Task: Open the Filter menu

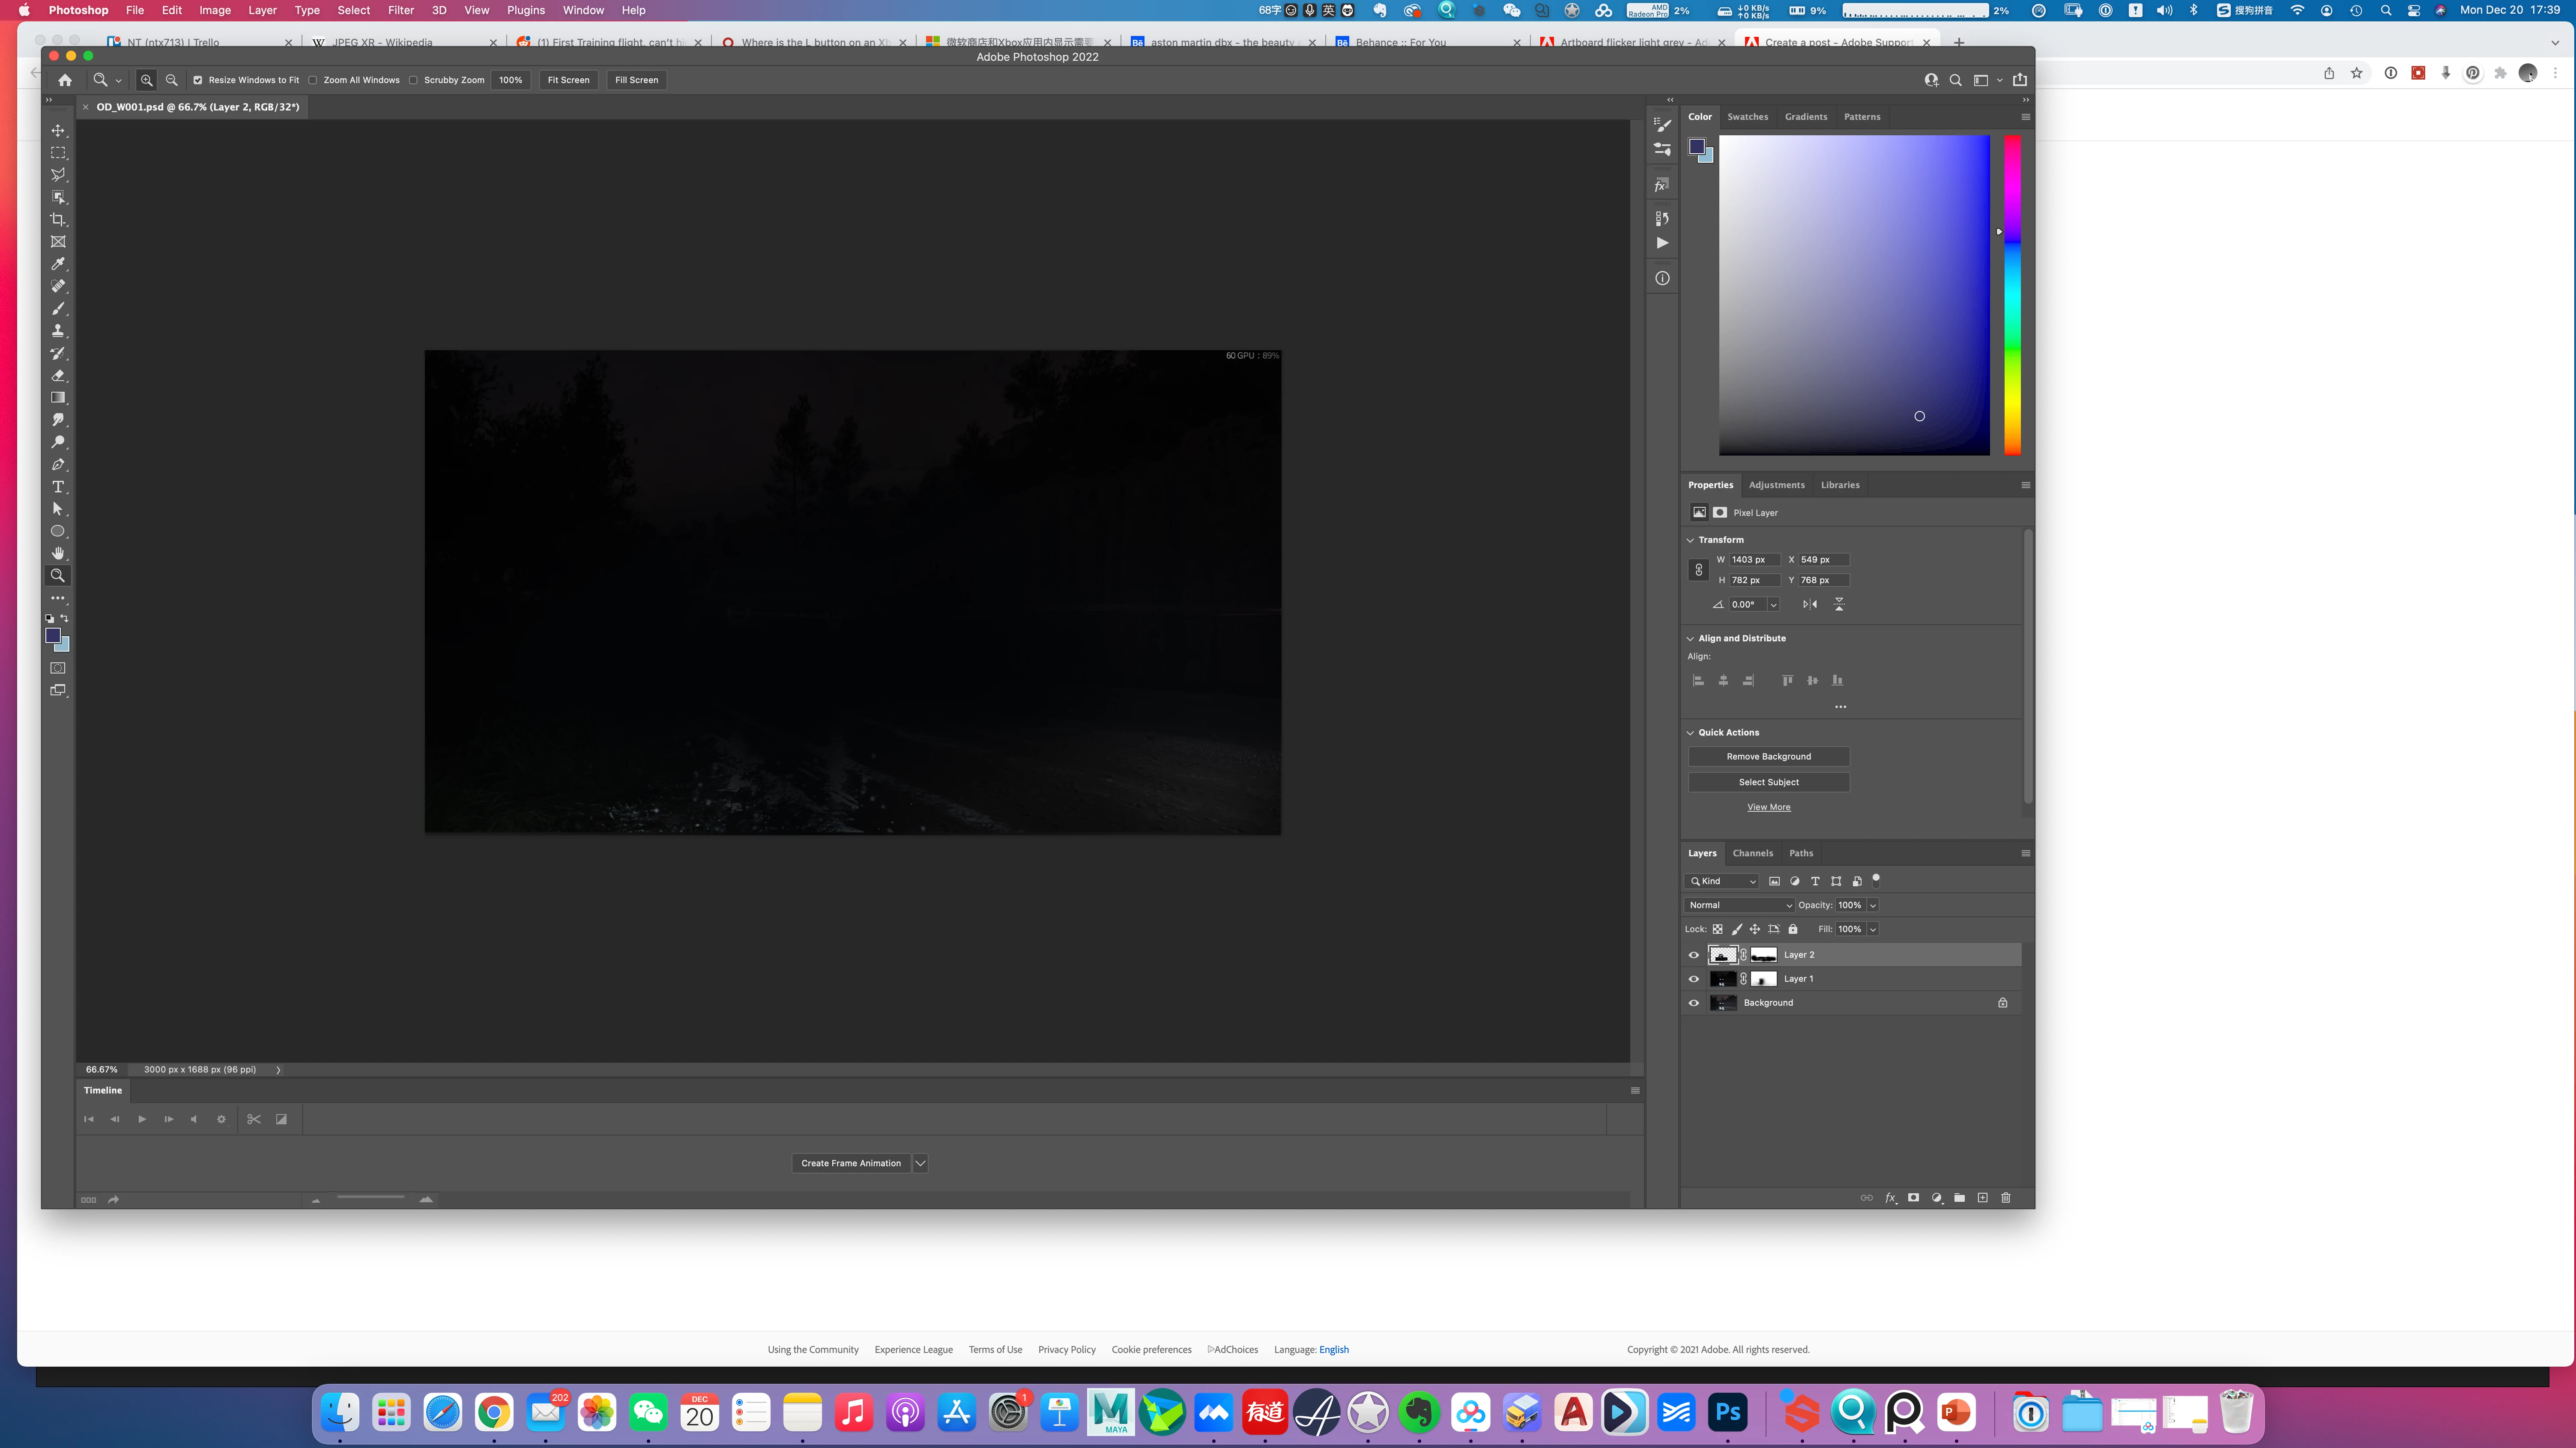Action: (x=400, y=10)
